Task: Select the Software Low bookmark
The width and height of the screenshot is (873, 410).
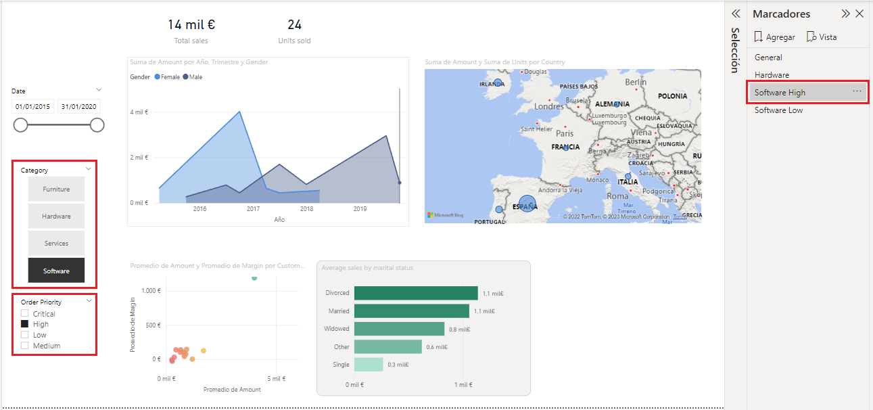Action: click(x=778, y=110)
